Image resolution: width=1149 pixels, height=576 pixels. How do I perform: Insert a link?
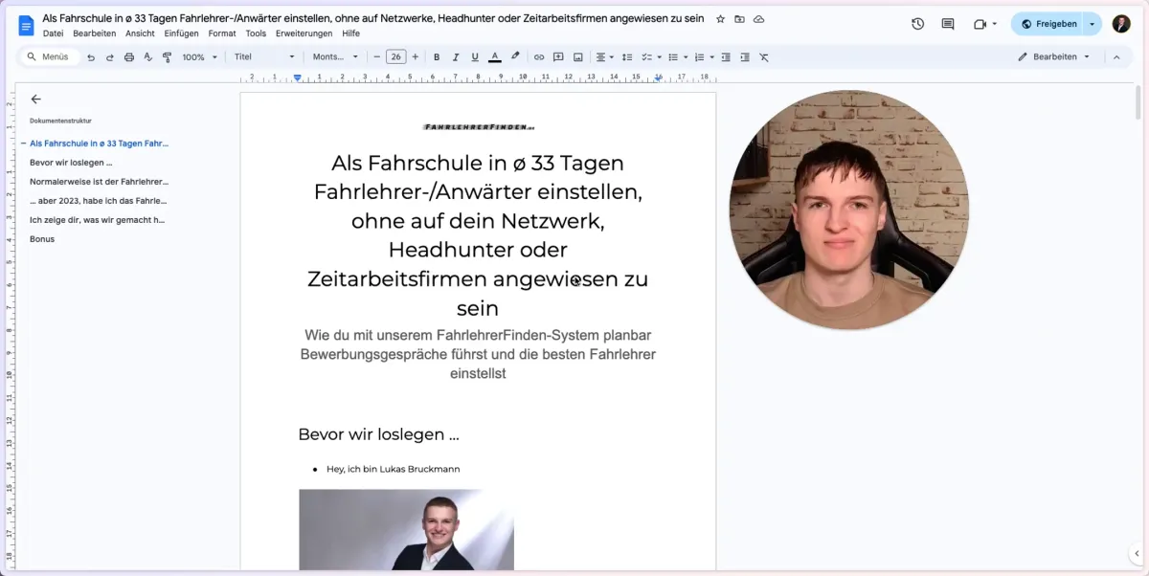[539, 57]
